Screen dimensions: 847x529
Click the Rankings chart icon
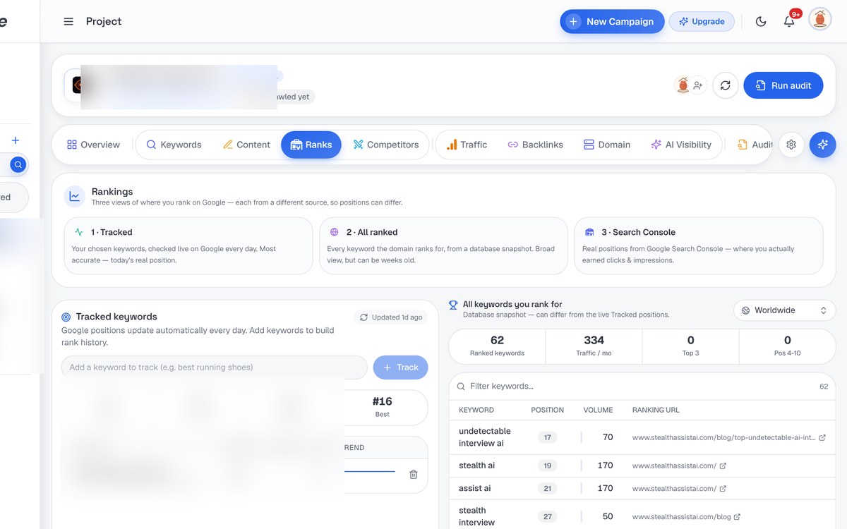[75, 197]
